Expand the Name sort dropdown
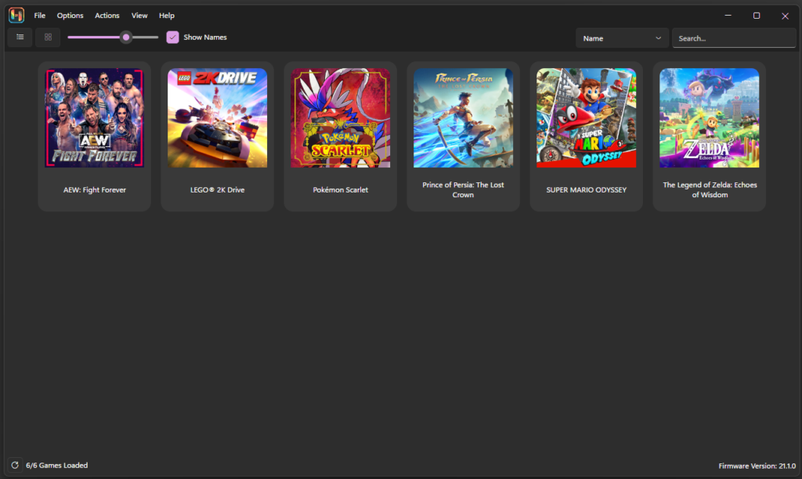Screen dimensions: 802x479 point(622,38)
